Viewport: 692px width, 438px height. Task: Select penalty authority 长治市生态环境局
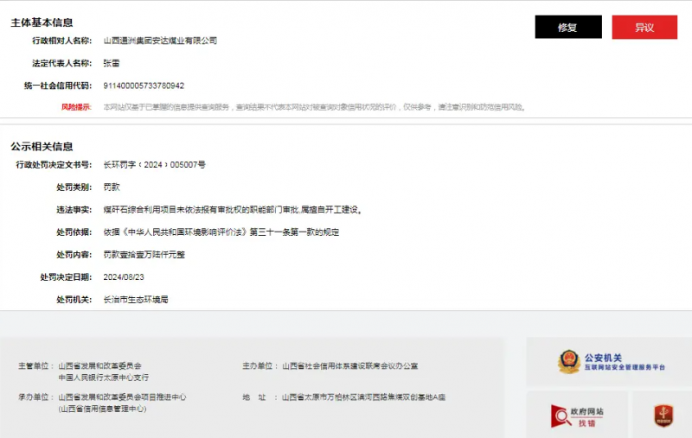(x=136, y=300)
